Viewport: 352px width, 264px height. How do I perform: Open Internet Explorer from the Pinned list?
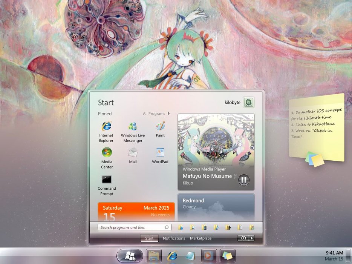(106, 132)
